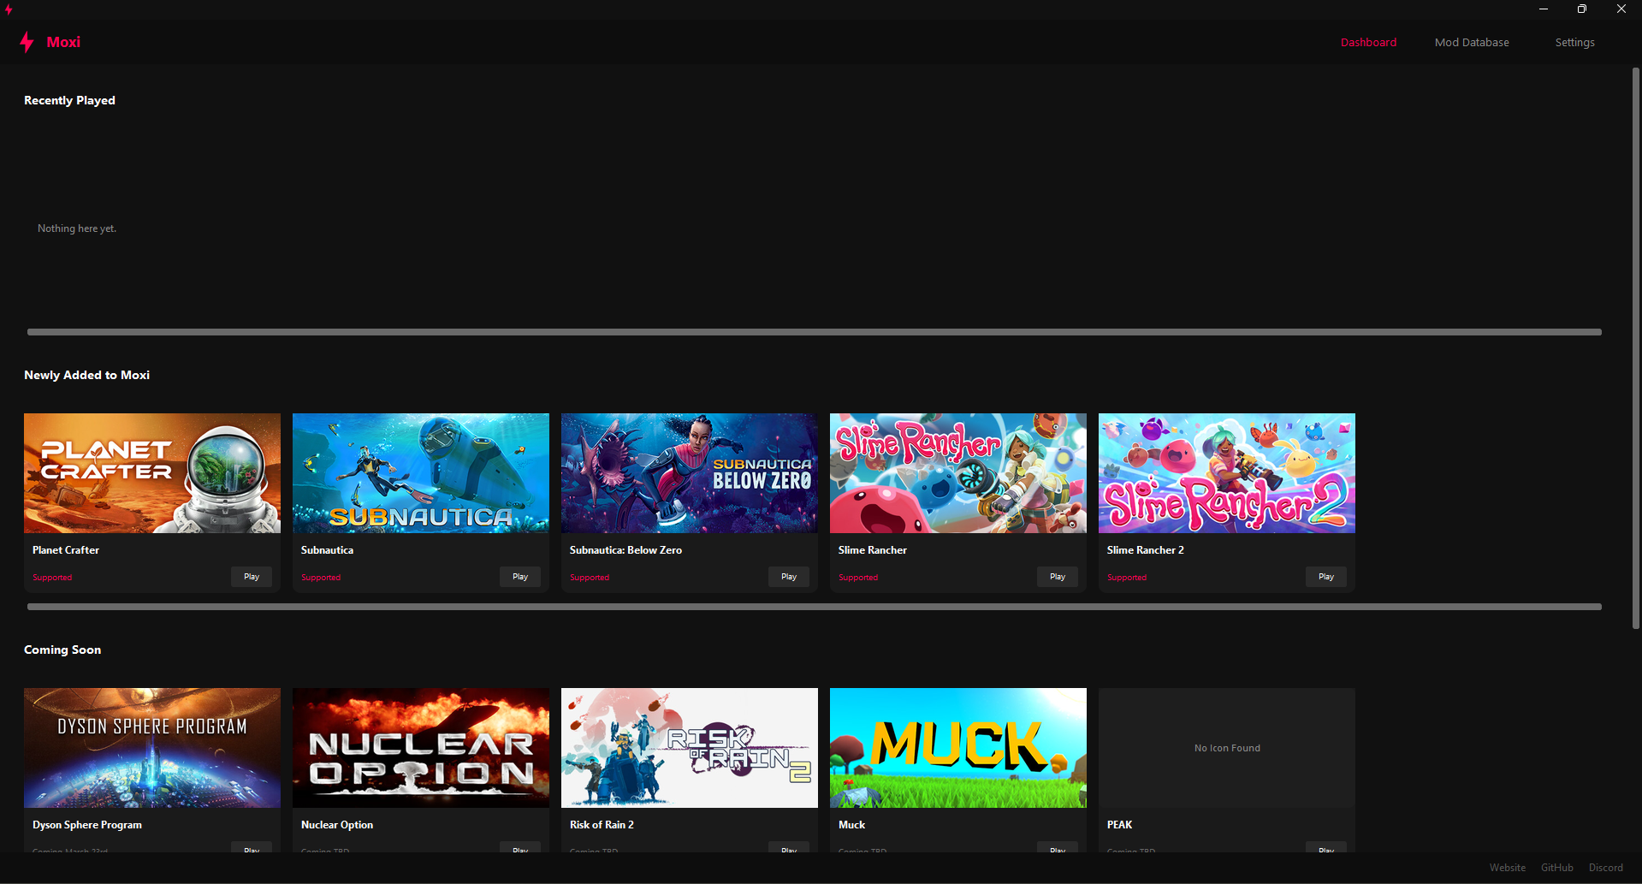Image resolution: width=1642 pixels, height=884 pixels.
Task: Click the Muck title text
Action: tap(851, 825)
